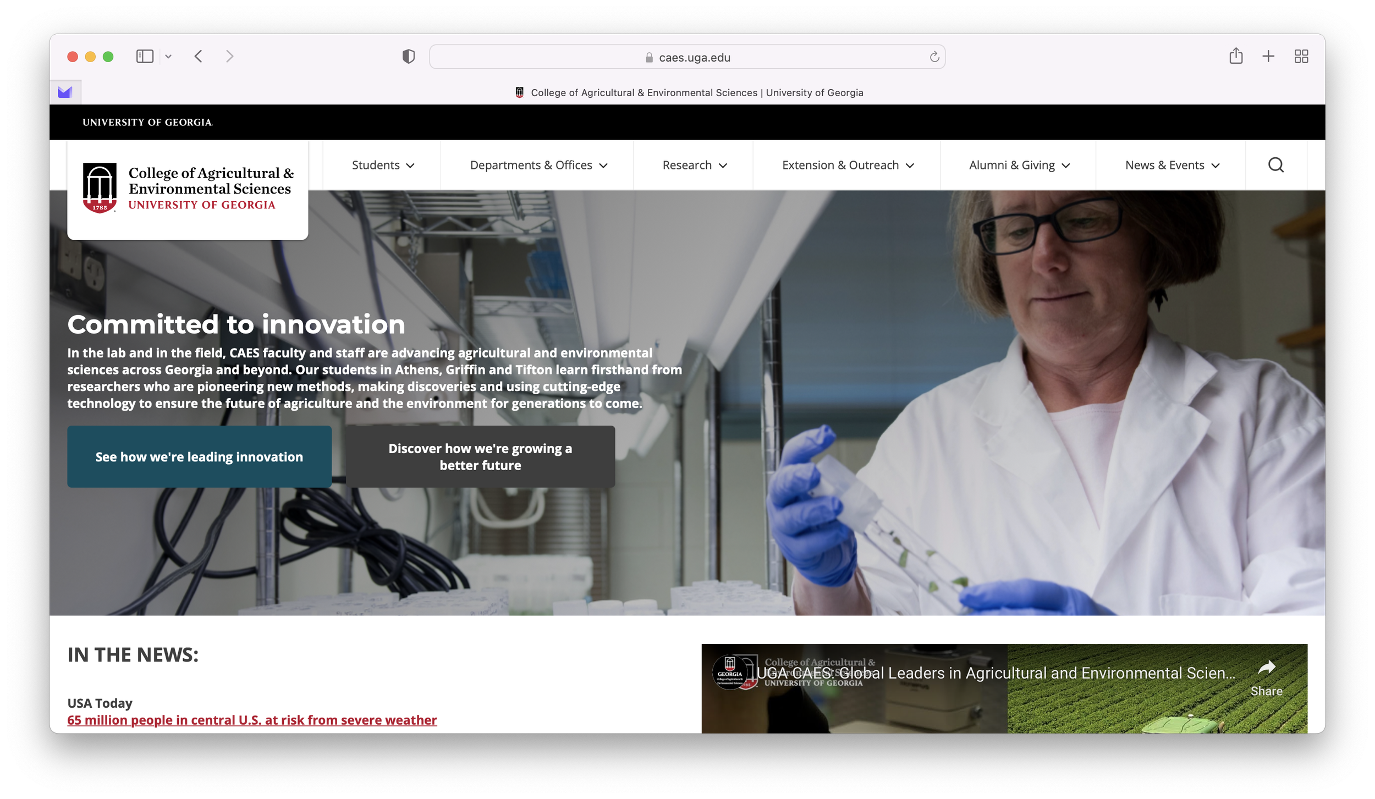The height and width of the screenshot is (799, 1375).
Task: Click the CAES college logo
Action: [188, 188]
